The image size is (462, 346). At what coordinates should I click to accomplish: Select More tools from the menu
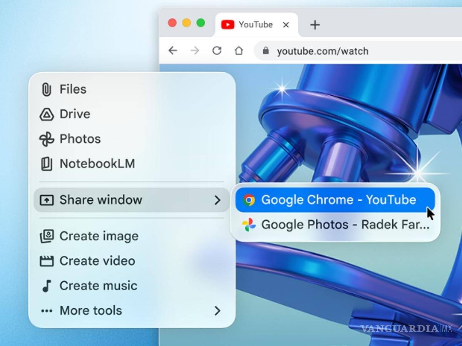click(90, 310)
